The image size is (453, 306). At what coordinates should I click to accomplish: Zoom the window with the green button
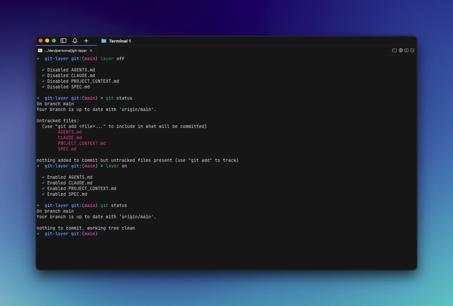point(54,41)
